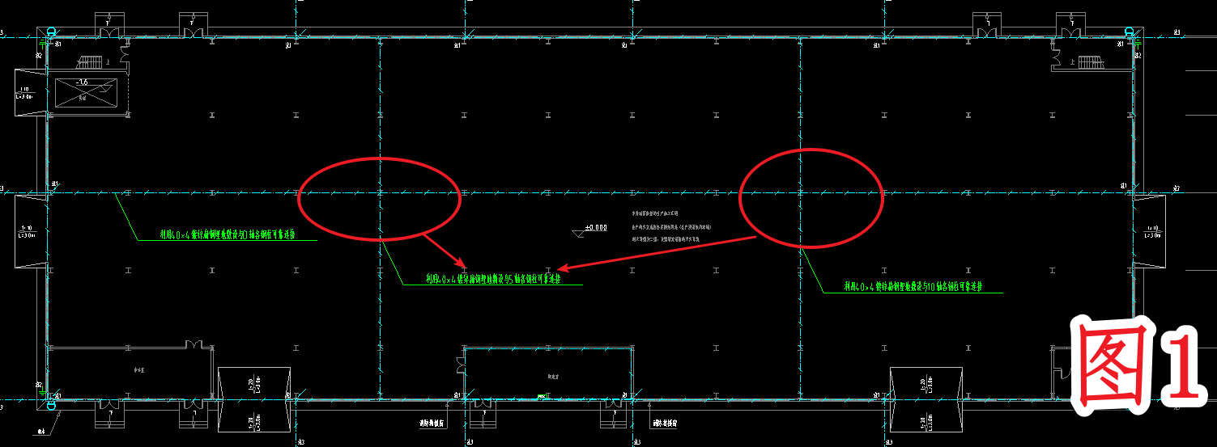Click the small green box on the bottom wall
Viewport: 1217px width, 447px height.
click(x=542, y=395)
